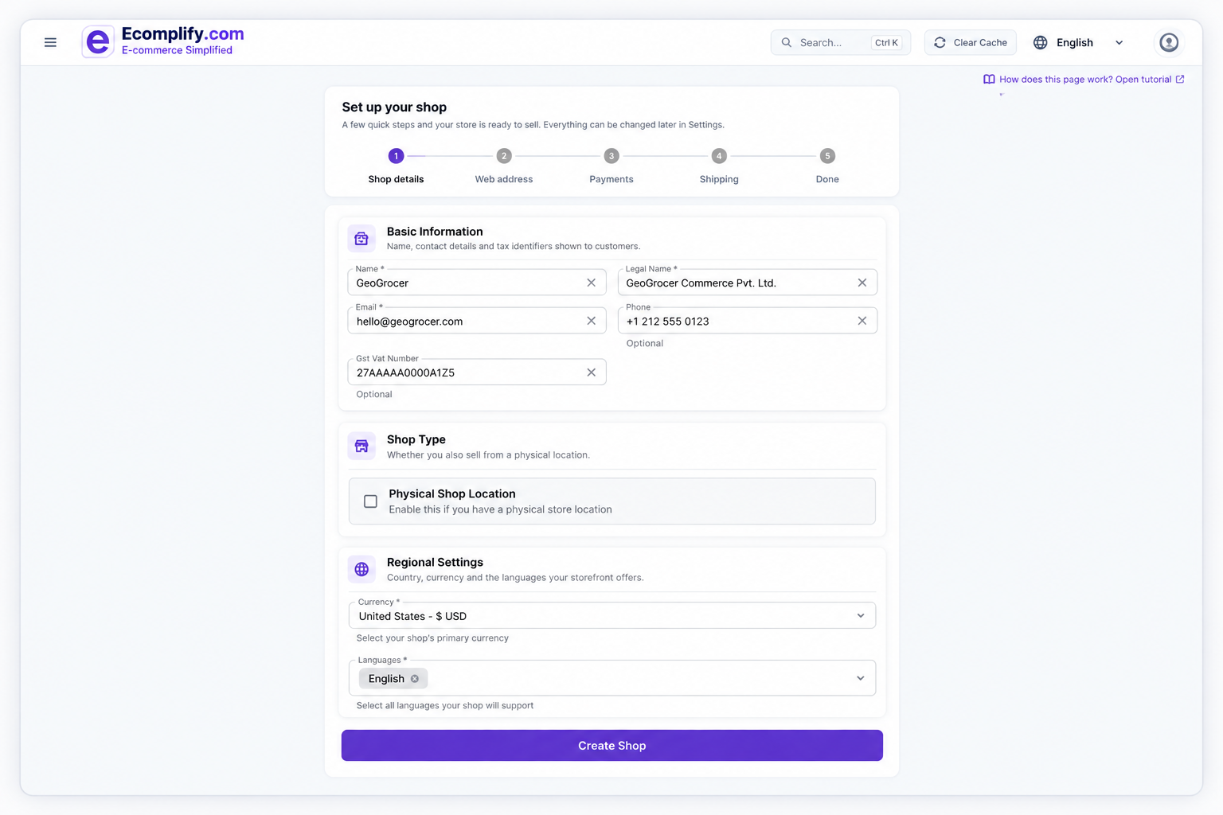Click the Shop Type storefront icon

click(x=361, y=446)
